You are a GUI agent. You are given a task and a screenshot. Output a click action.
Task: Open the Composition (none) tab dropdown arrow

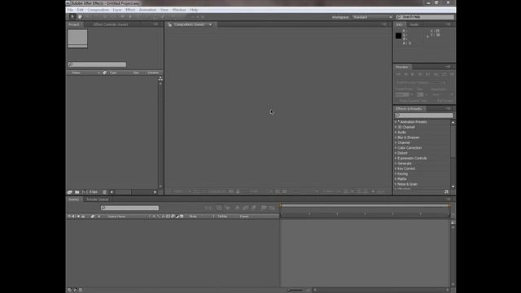pos(210,24)
